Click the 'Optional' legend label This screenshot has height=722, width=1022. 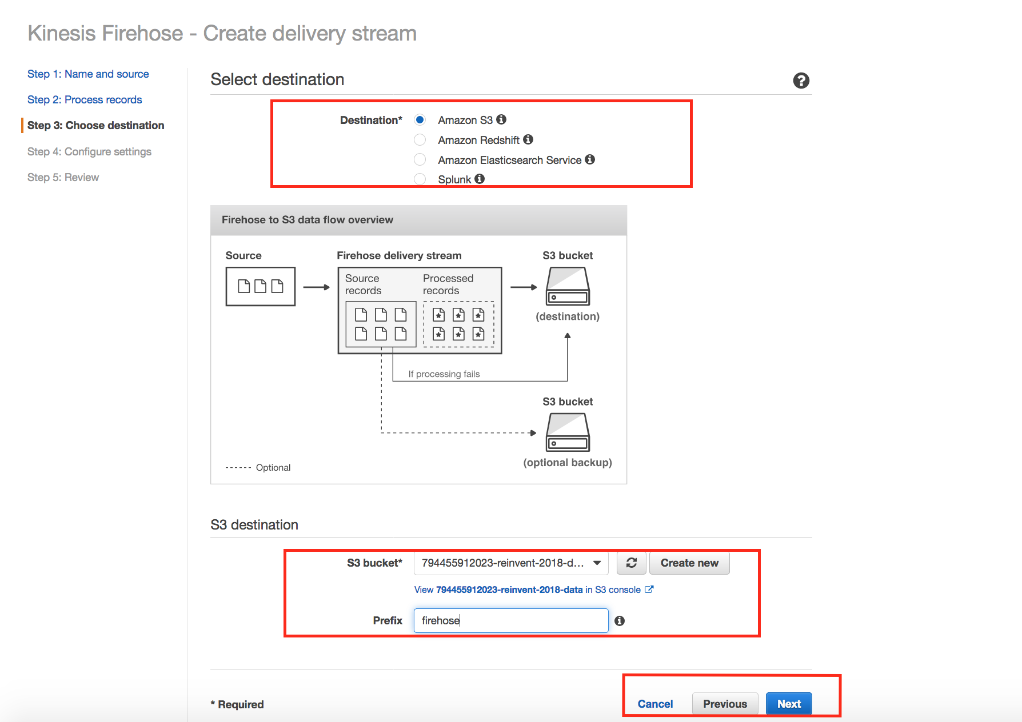point(273,467)
